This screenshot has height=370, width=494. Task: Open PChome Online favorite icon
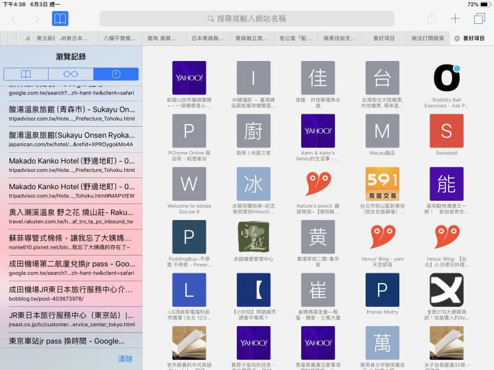pyautogui.click(x=189, y=131)
